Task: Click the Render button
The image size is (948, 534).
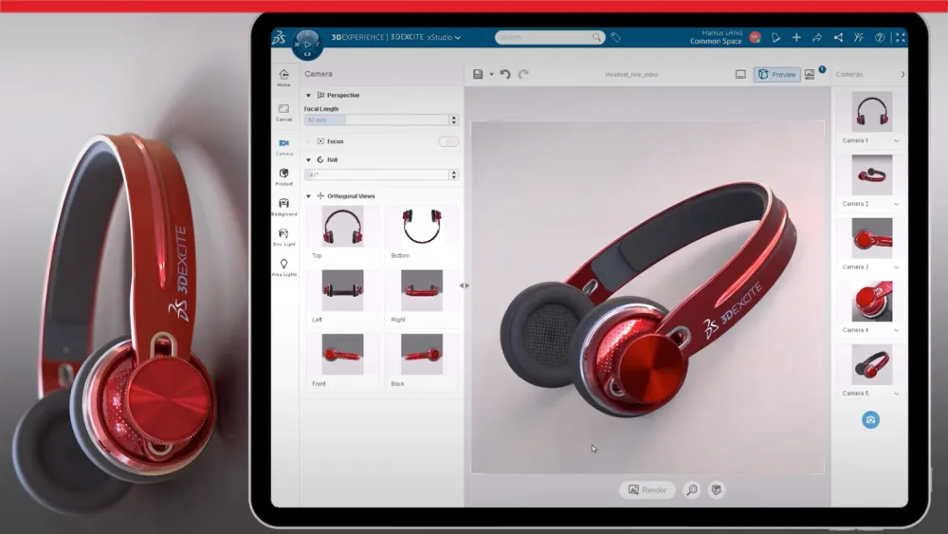Action: tap(647, 490)
